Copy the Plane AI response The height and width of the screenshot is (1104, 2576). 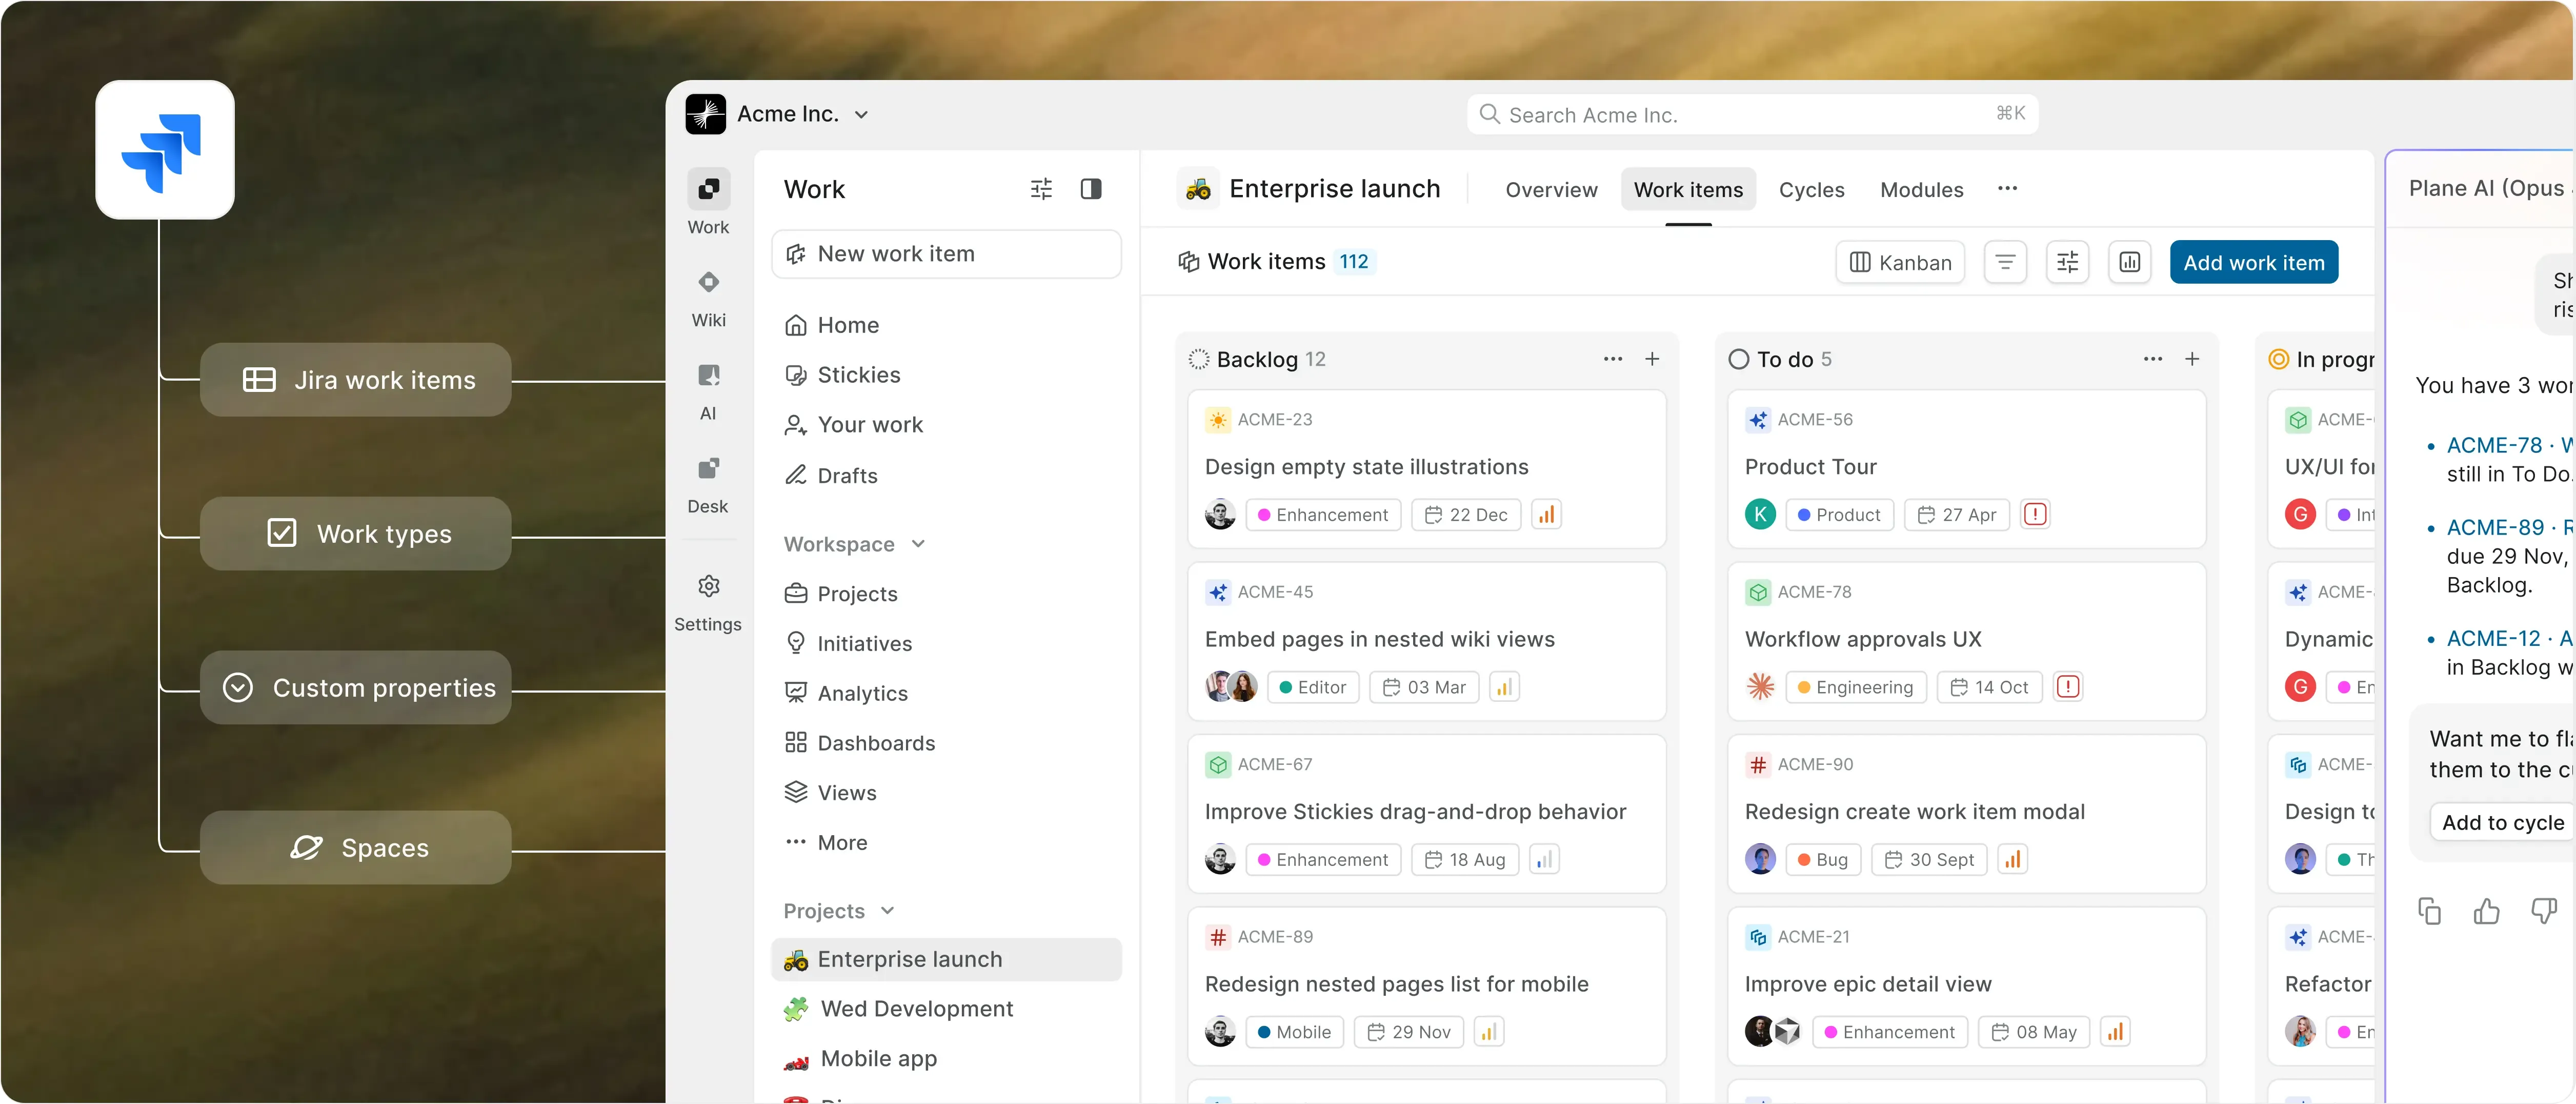coord(2430,911)
